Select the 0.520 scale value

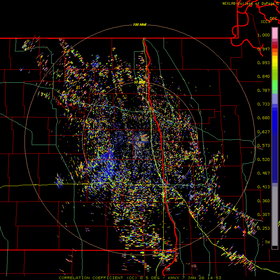tap(264, 159)
